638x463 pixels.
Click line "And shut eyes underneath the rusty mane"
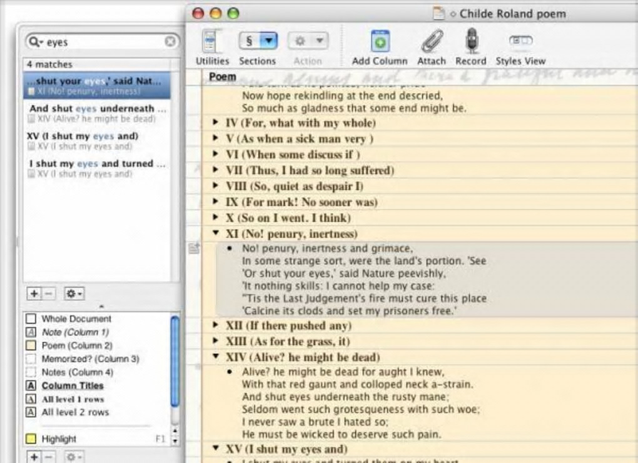[345, 397]
